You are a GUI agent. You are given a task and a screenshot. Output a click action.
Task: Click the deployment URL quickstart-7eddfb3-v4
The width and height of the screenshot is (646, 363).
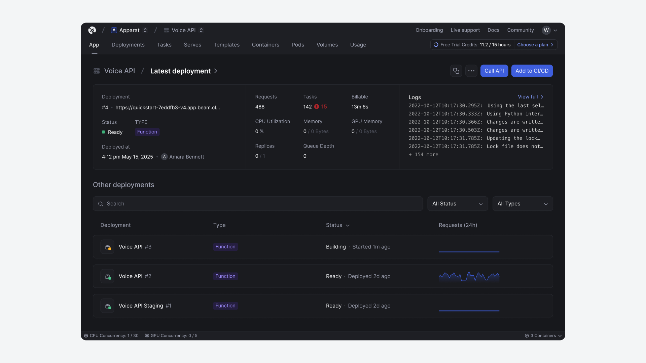pyautogui.click(x=168, y=108)
